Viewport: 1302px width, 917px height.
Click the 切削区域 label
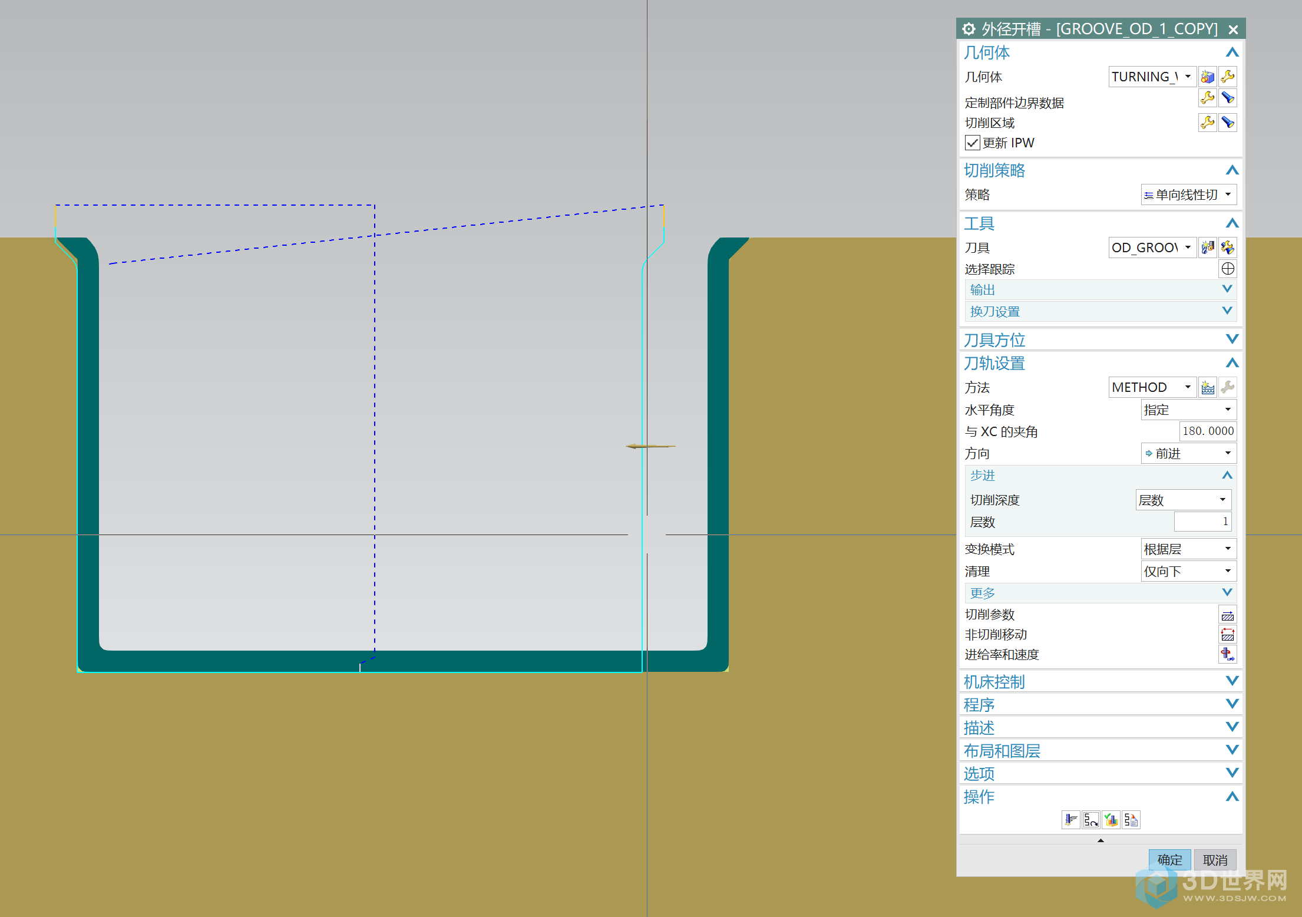990,123
